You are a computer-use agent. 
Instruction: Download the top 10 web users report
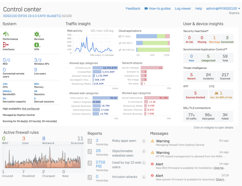tap(144, 163)
